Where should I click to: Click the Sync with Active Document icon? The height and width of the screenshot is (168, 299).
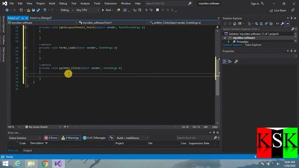256,24
